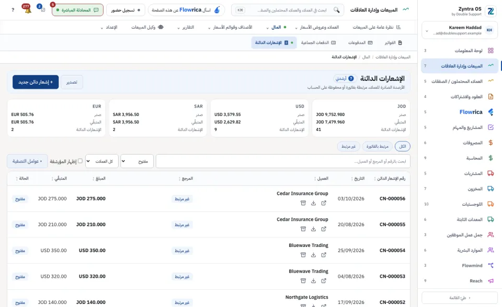Expand الأصناف وقوائم الأسعار menu
Screen dimensions: 502x307
coord(230,27)
